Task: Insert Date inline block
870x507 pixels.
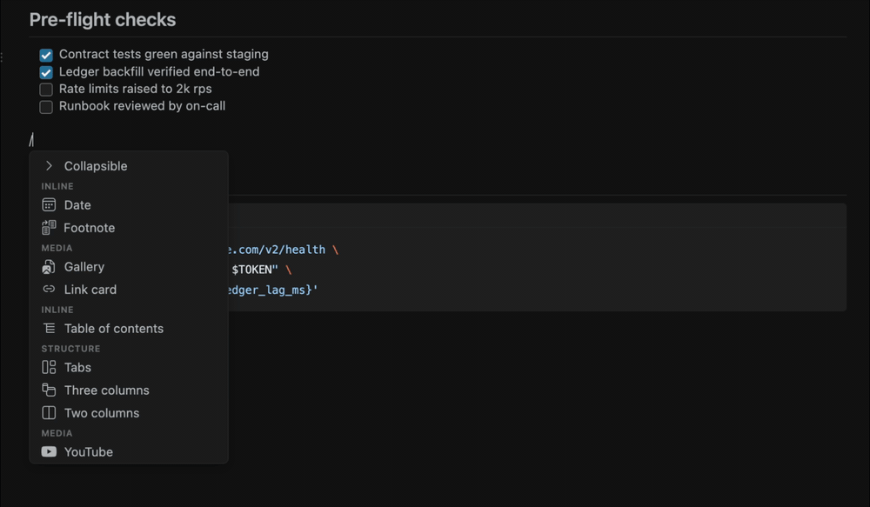Action: point(129,204)
